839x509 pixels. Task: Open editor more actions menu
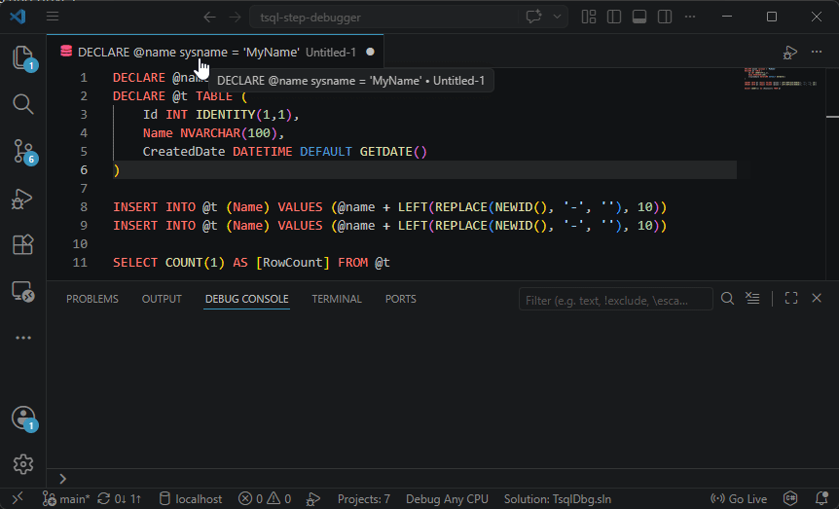(x=817, y=52)
